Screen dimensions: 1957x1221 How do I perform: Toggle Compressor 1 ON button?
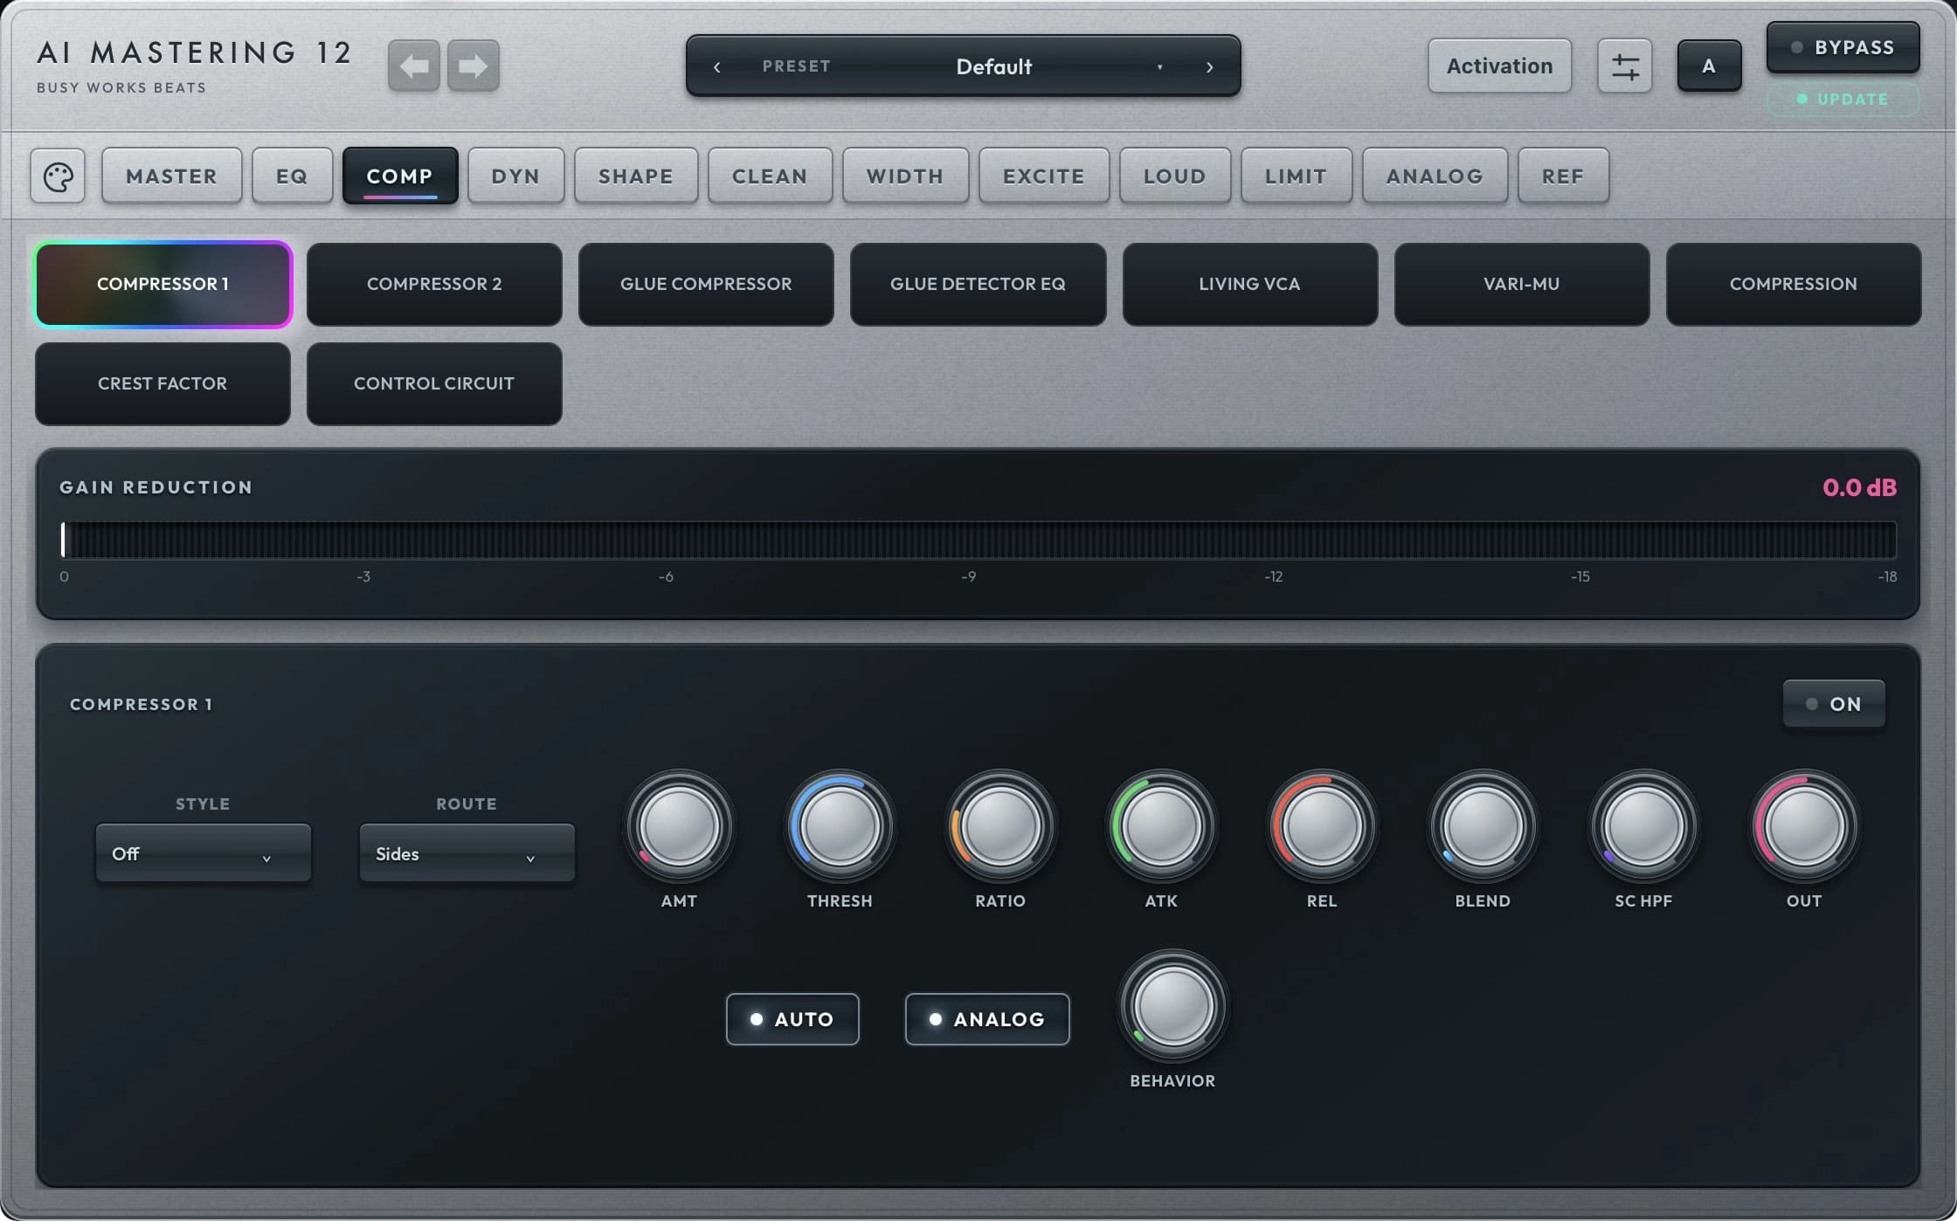click(x=1834, y=704)
